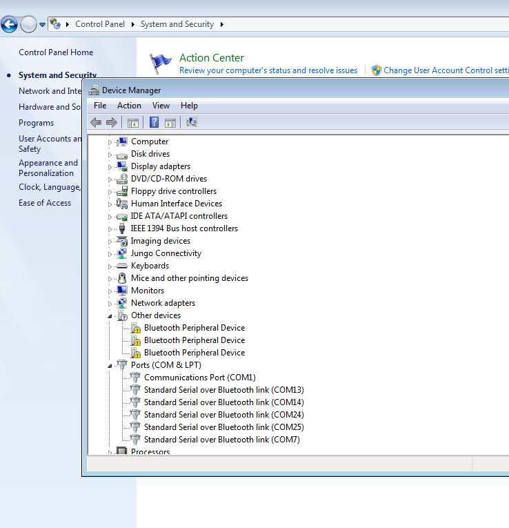Open the Action menu
509x528 pixels.
129,106
